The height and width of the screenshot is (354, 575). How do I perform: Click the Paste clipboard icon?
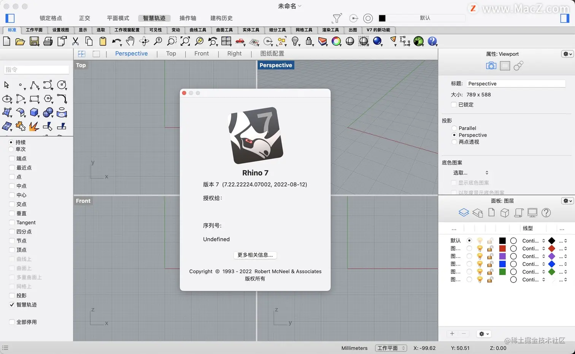click(103, 41)
